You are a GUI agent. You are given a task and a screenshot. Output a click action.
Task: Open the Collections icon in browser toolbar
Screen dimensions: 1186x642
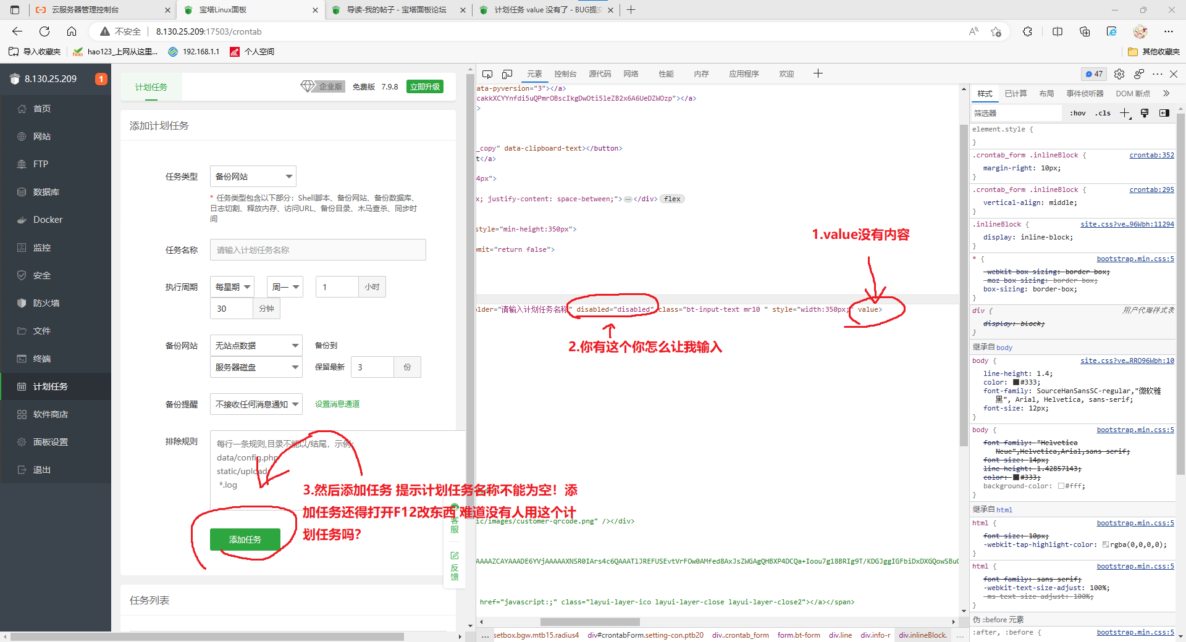coord(1085,31)
